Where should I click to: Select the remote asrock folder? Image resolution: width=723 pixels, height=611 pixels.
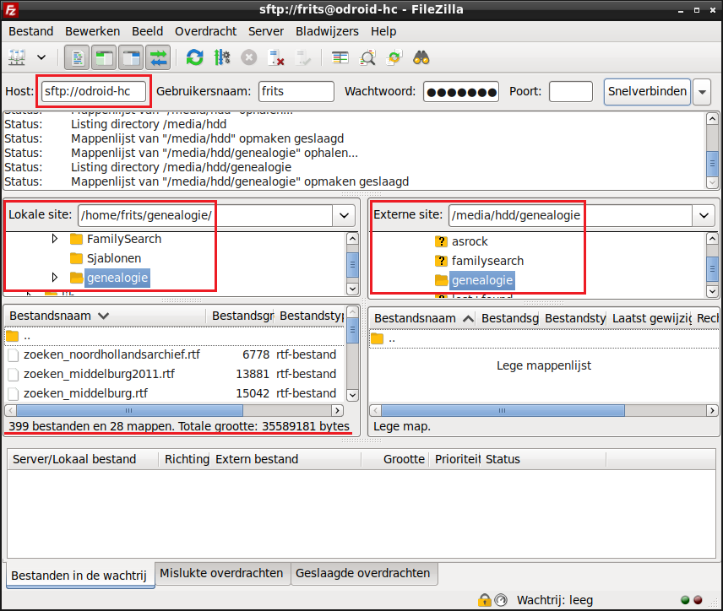coord(470,241)
